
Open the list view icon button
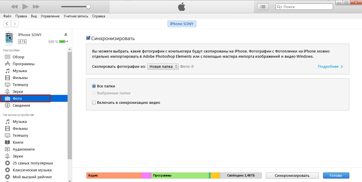coord(262,7)
